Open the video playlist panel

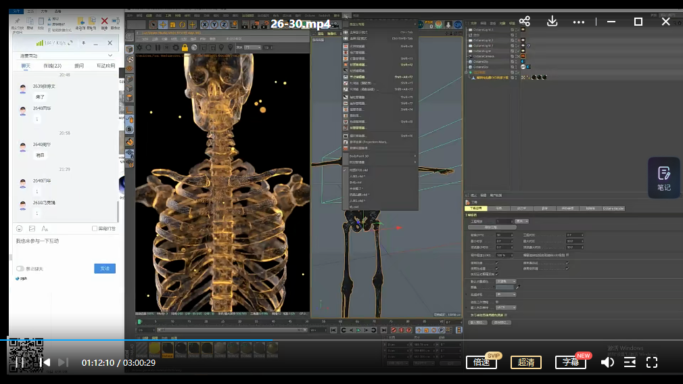click(x=630, y=362)
